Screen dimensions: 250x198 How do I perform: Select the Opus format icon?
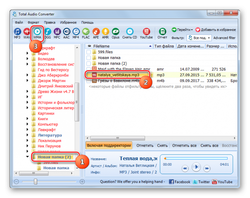coord(116,33)
